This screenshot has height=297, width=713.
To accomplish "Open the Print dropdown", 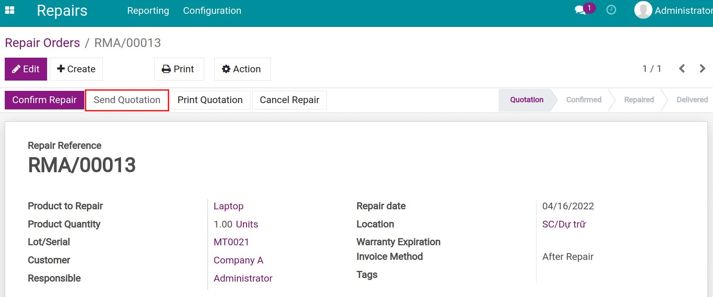I will (x=179, y=69).
